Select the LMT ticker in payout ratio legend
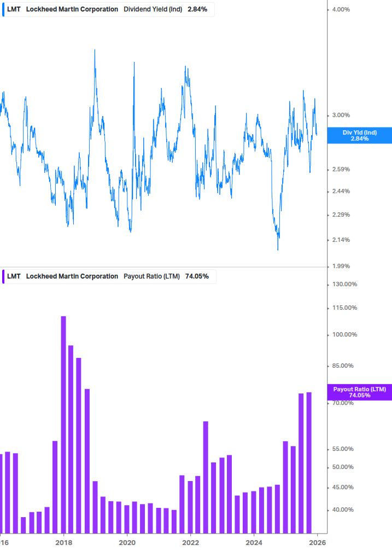This screenshot has width=392, height=550. [14, 276]
